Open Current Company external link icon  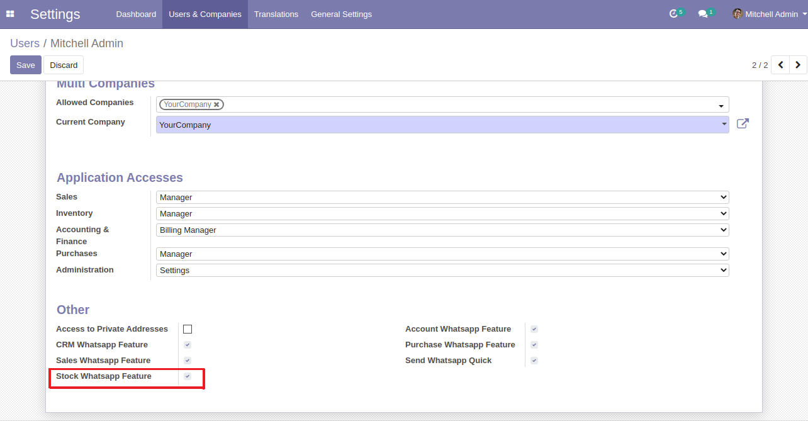(x=743, y=124)
